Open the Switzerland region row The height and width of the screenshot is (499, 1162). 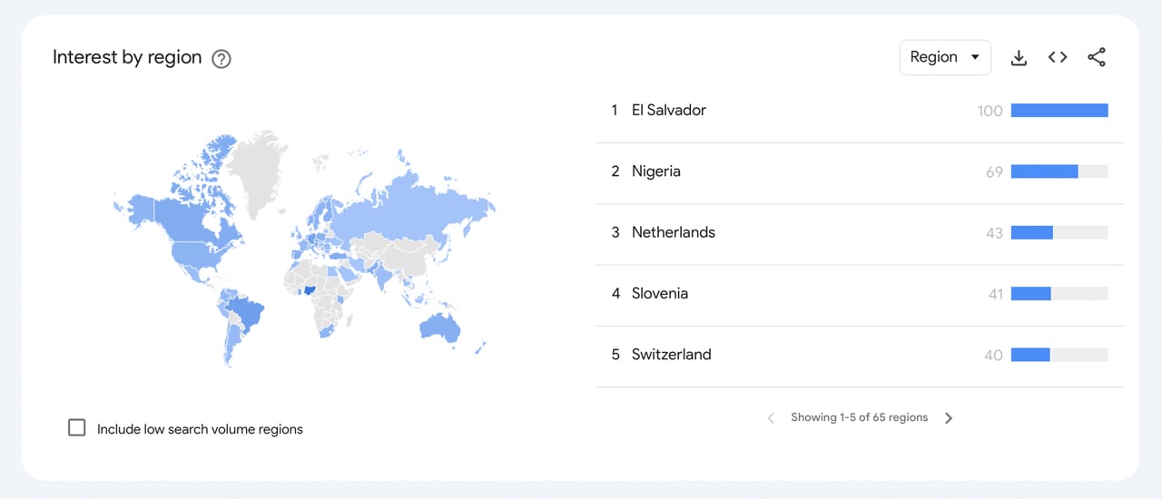[x=672, y=355]
